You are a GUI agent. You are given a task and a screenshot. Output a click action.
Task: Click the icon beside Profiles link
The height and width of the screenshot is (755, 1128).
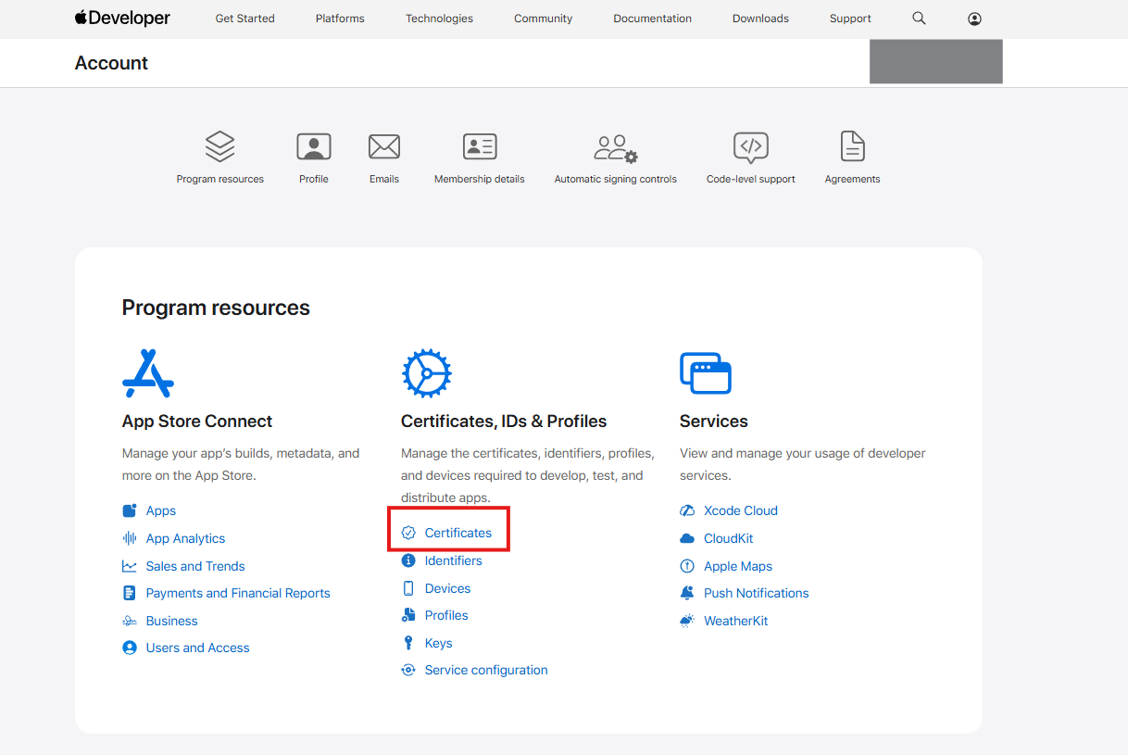[408, 615]
